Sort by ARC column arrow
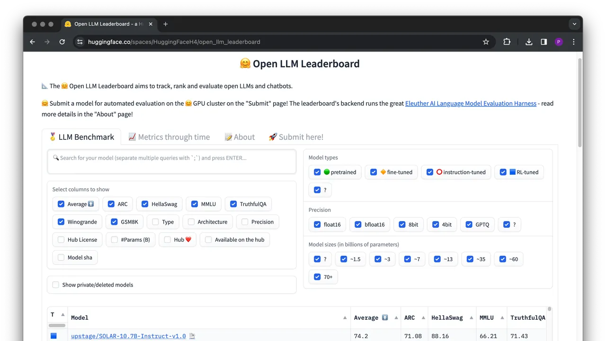This screenshot has height=341, width=606. point(422,318)
